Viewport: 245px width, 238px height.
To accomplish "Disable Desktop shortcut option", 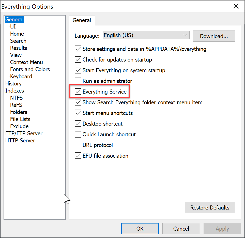I will tap(78, 124).
